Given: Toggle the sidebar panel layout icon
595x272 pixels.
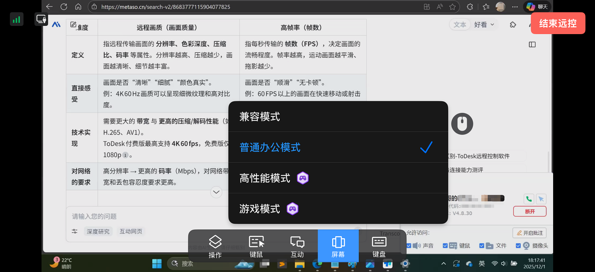Looking at the screenshot, I should pyautogui.click(x=532, y=44).
